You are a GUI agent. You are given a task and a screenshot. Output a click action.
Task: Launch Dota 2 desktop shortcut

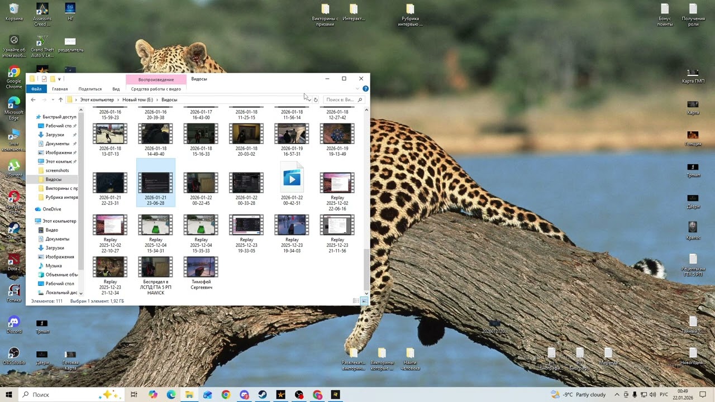(14, 262)
